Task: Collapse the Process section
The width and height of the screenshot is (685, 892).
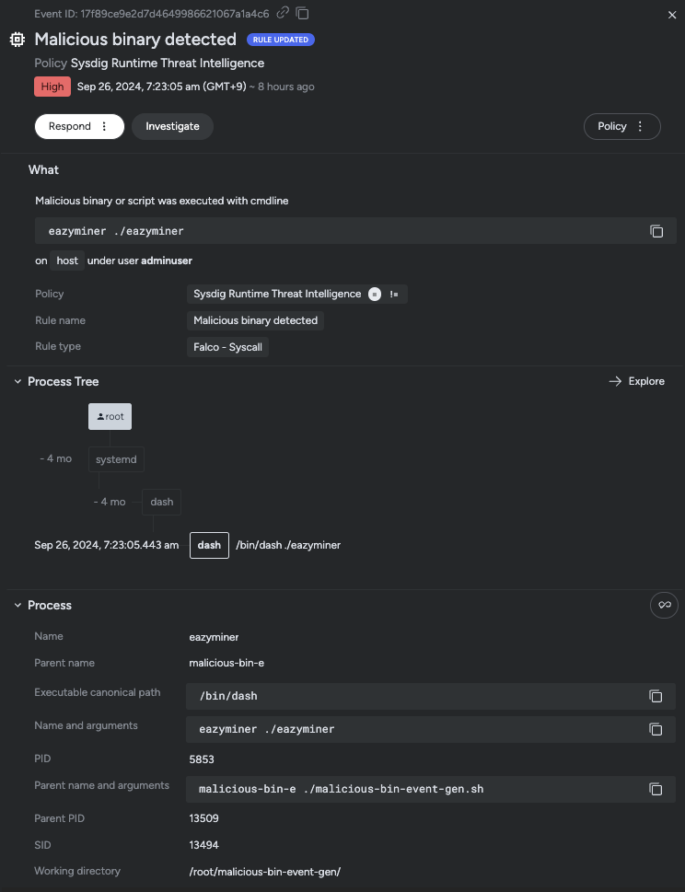Action: coord(17,606)
